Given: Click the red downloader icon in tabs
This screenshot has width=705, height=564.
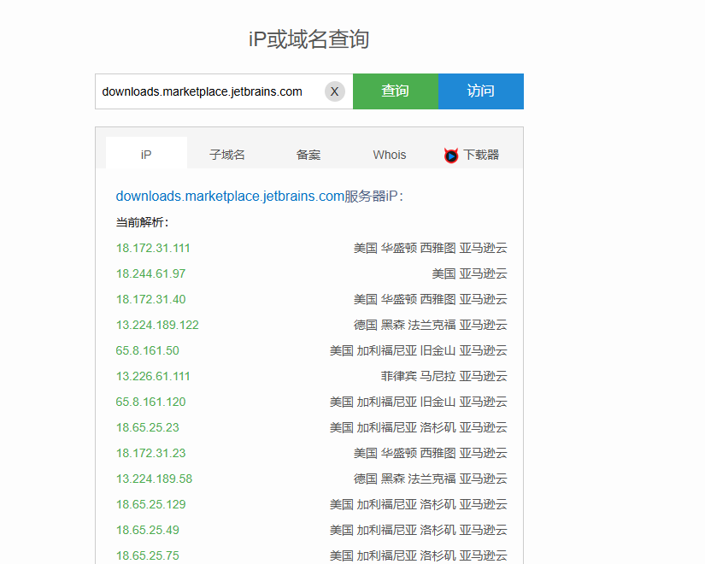Looking at the screenshot, I should [451, 156].
